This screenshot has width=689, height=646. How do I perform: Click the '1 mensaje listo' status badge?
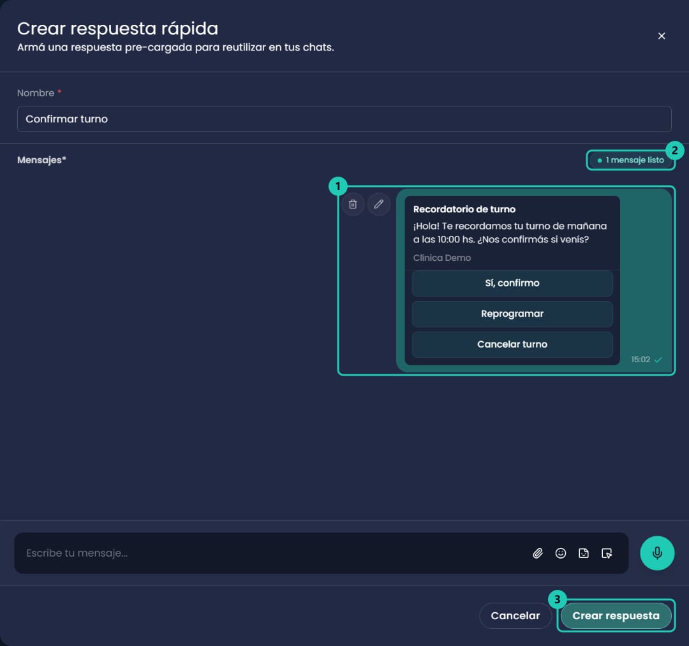pyautogui.click(x=631, y=160)
